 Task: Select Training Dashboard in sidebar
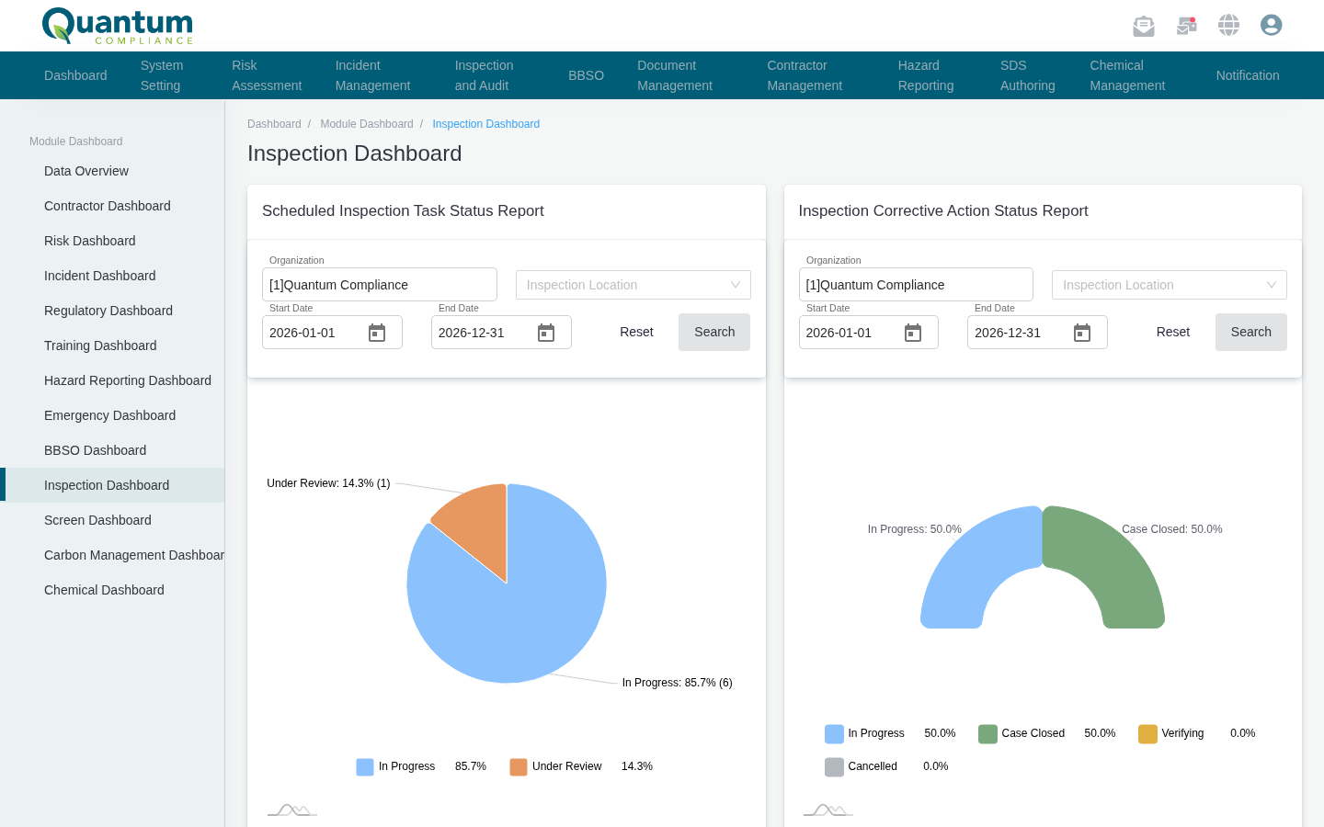click(112, 346)
